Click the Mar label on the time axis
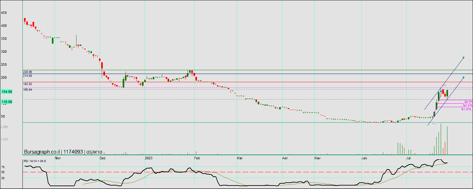The image size is (473, 189). tap(239, 157)
